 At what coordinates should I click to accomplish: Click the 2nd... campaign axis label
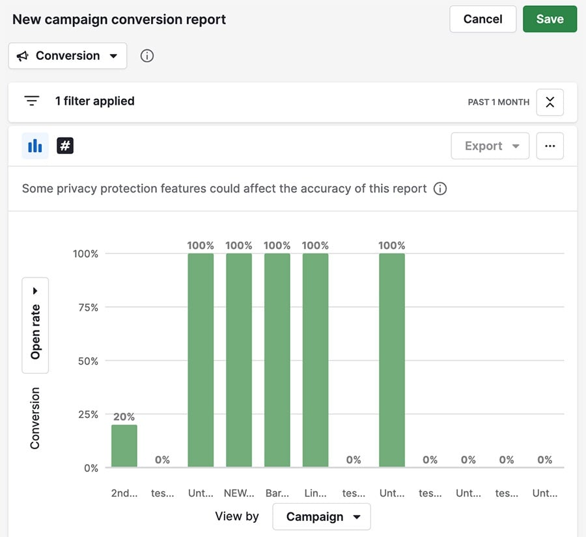[124, 493]
